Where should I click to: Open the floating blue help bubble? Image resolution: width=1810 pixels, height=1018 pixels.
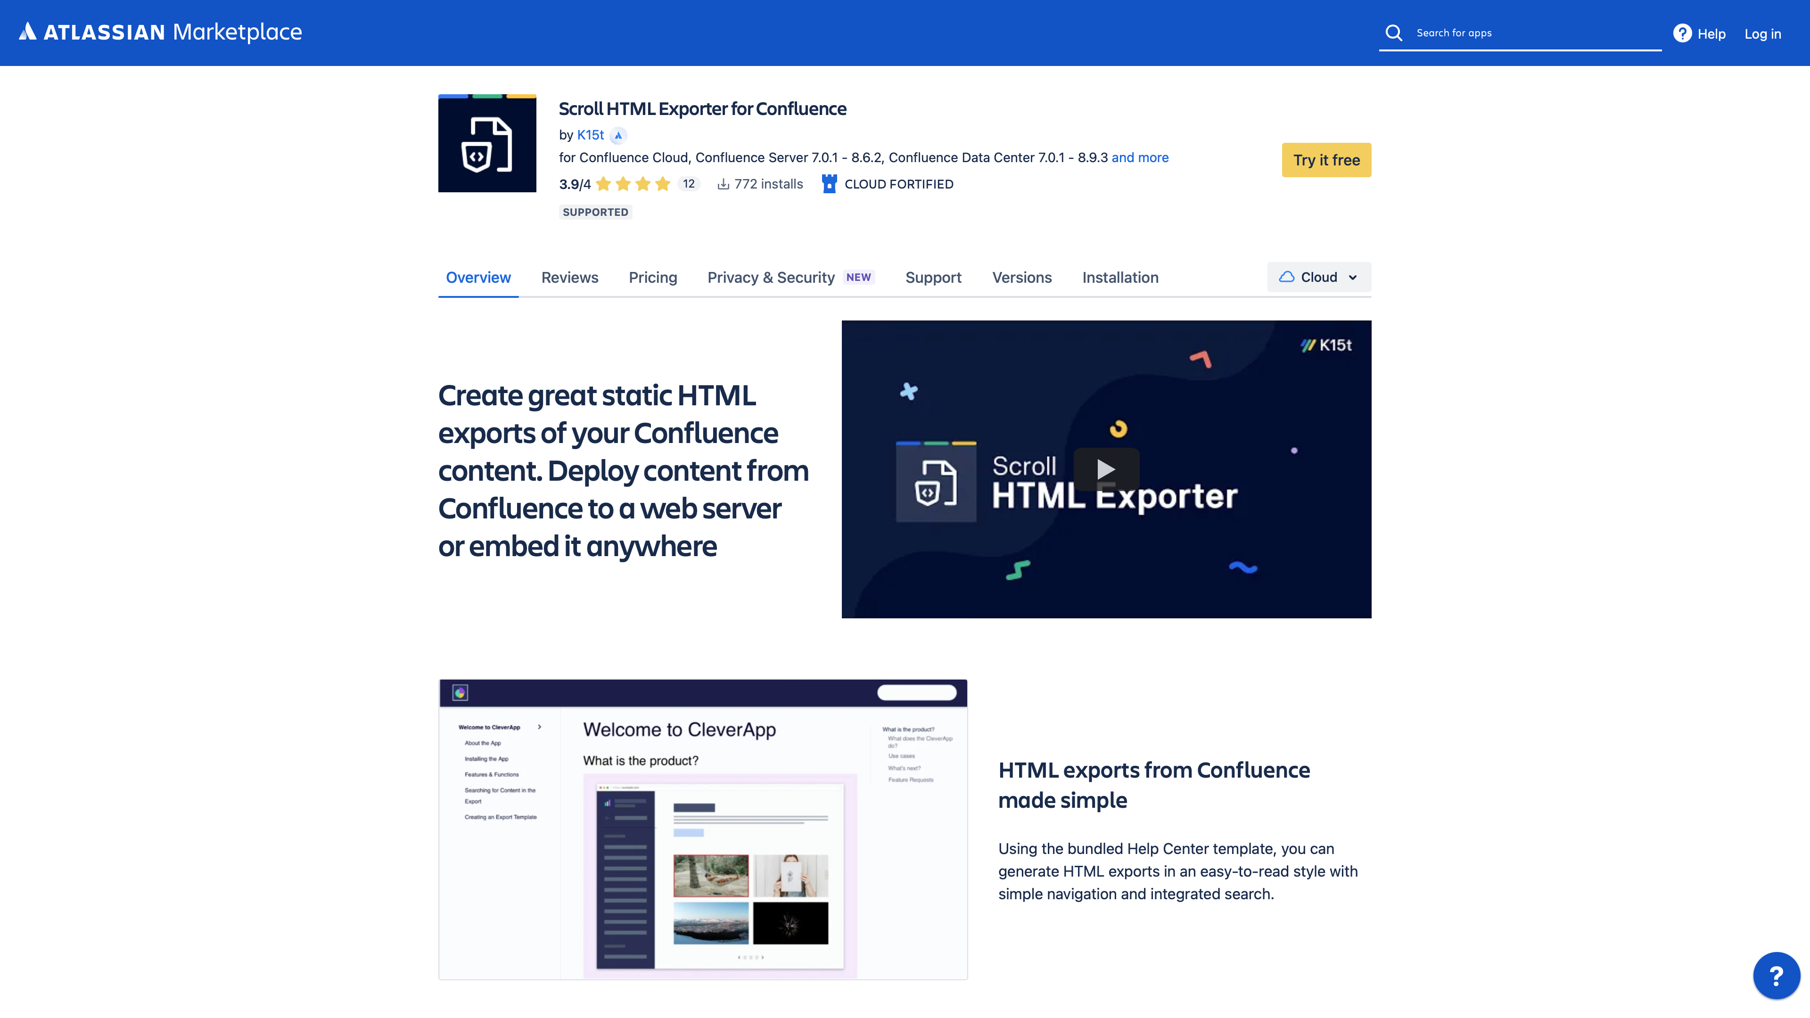[1776, 975]
